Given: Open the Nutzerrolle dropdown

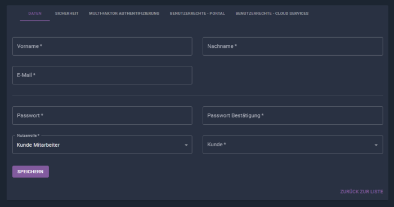Looking at the screenshot, I should coord(102,145).
